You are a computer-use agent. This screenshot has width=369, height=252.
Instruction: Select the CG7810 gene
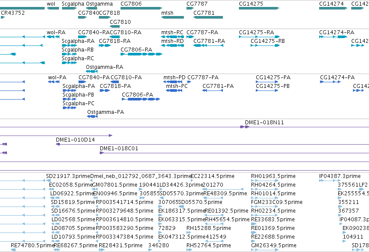coord(114,26)
